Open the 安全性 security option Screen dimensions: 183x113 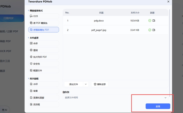click(x=43, y=64)
